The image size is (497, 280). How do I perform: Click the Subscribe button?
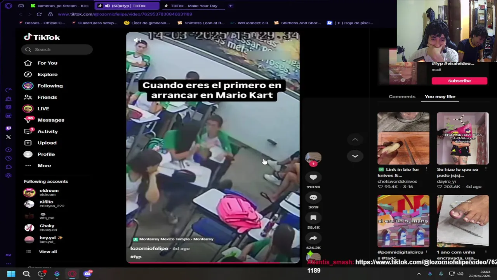459,81
